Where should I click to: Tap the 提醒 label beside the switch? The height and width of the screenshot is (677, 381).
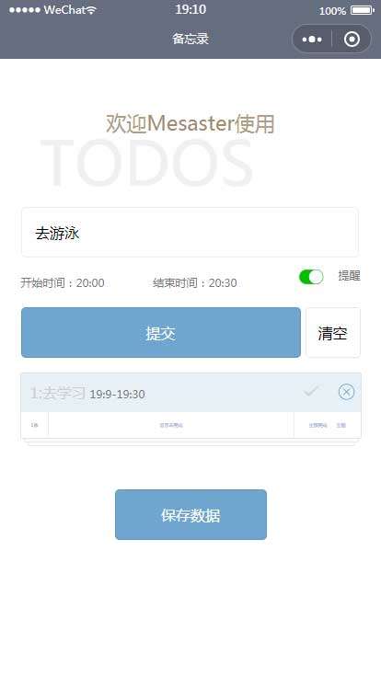(x=349, y=275)
